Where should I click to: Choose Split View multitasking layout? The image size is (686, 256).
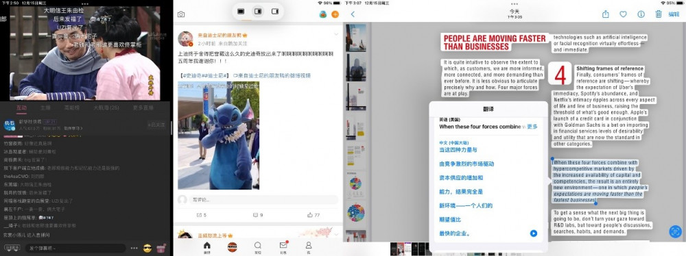coord(258,12)
